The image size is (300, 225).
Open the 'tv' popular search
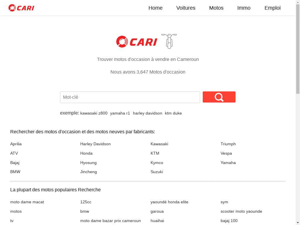(12, 221)
